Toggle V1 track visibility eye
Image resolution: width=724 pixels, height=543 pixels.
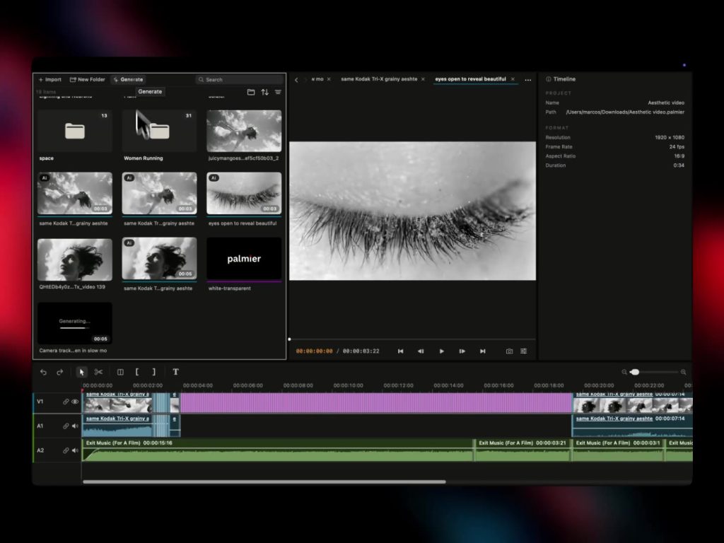pyautogui.click(x=75, y=402)
